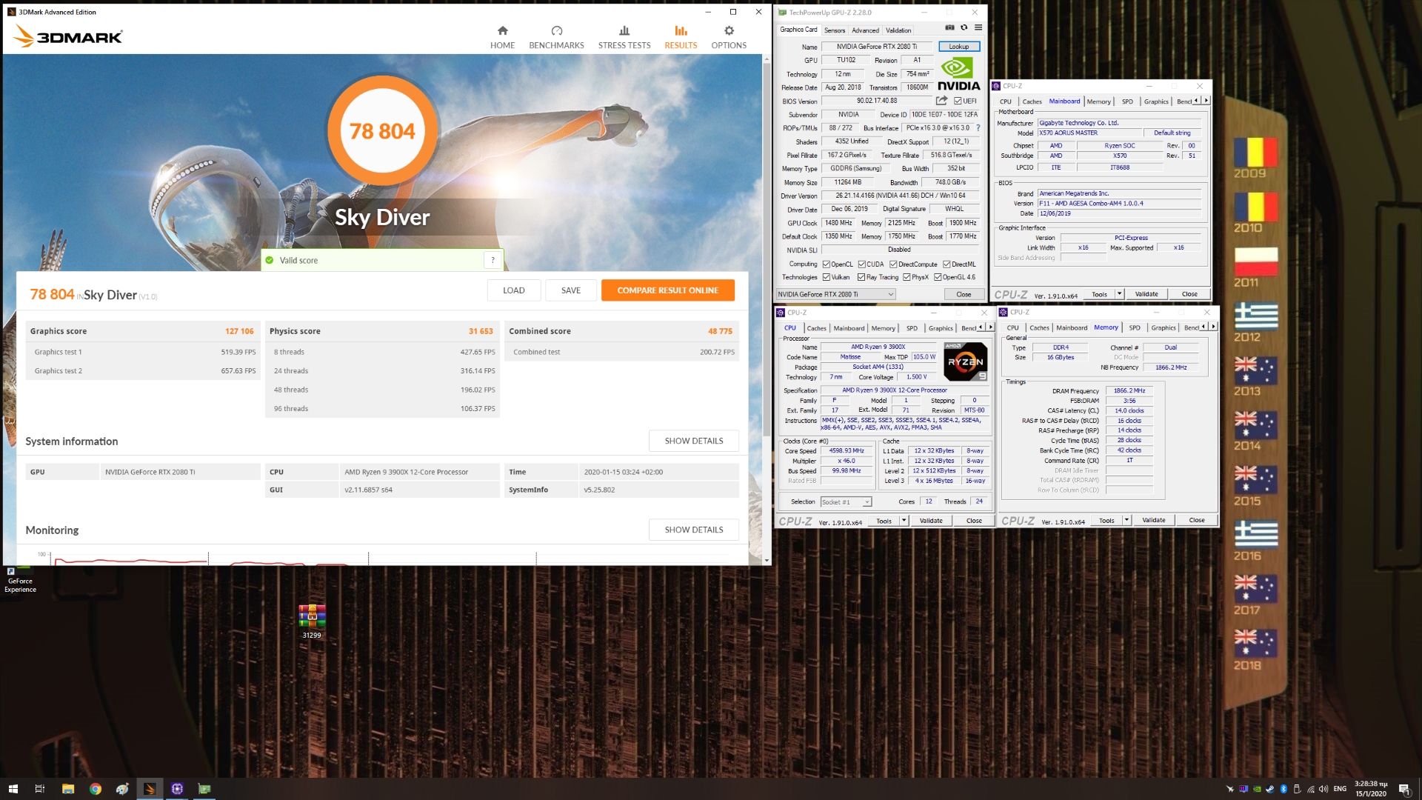
Task: Open File Explorer from the taskbar
Action: point(67,789)
